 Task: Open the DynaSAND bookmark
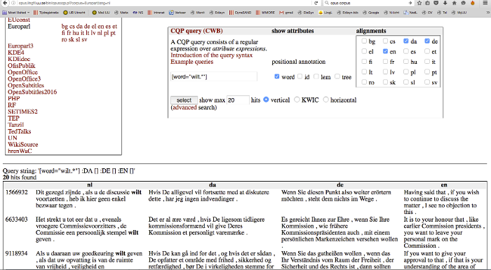click(x=240, y=13)
